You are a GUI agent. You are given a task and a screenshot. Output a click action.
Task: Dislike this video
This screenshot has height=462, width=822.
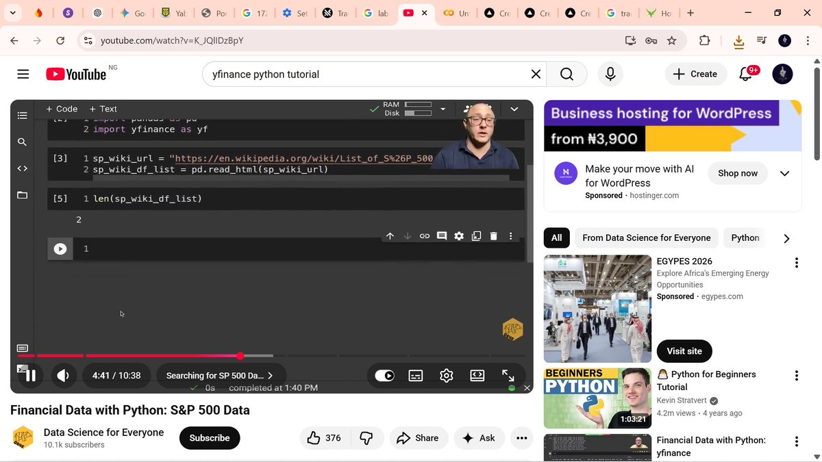pos(366,438)
